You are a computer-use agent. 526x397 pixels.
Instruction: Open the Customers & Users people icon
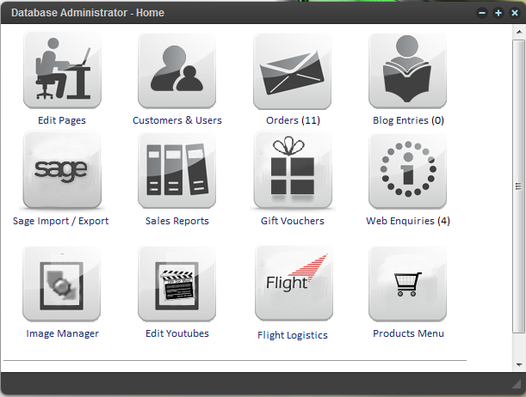coord(176,70)
